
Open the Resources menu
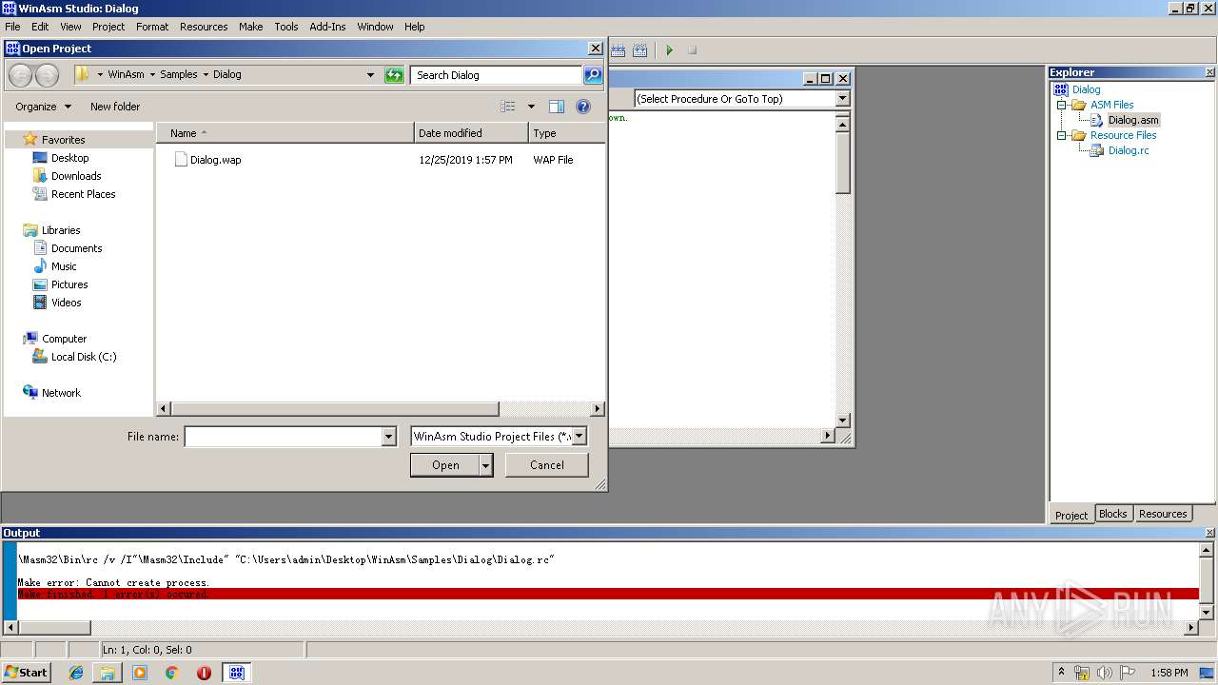point(204,27)
